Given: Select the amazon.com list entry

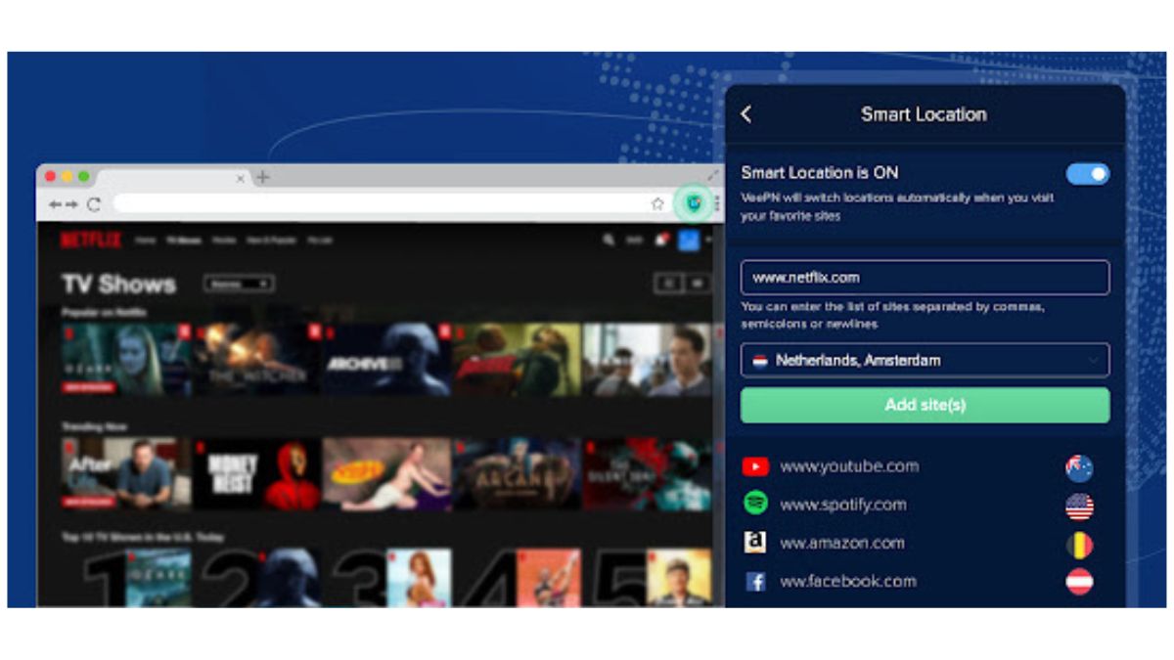Looking at the screenshot, I should 917,543.
